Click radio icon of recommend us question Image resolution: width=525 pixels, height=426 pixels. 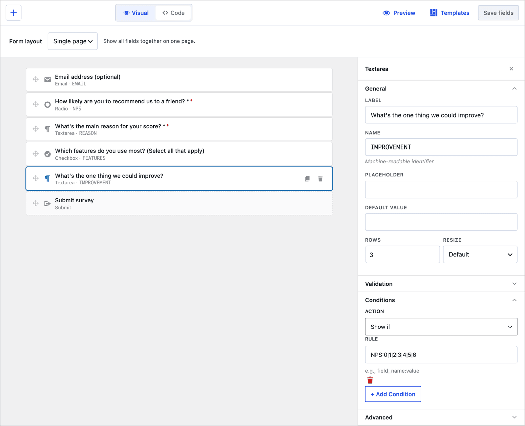coord(48,105)
